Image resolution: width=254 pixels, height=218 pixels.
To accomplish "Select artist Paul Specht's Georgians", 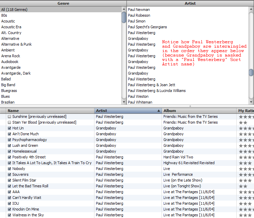I will click(188, 27).
